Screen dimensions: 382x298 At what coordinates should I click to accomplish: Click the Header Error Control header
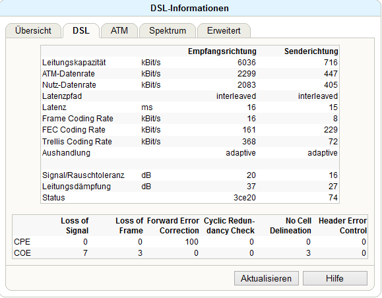click(x=343, y=225)
